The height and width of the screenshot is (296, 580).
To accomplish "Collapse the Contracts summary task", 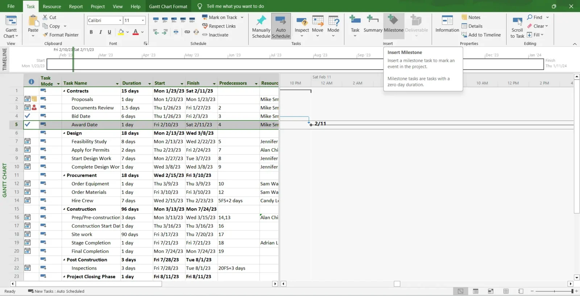I will [64, 91].
